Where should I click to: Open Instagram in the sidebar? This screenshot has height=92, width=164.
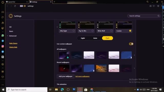[3, 46]
